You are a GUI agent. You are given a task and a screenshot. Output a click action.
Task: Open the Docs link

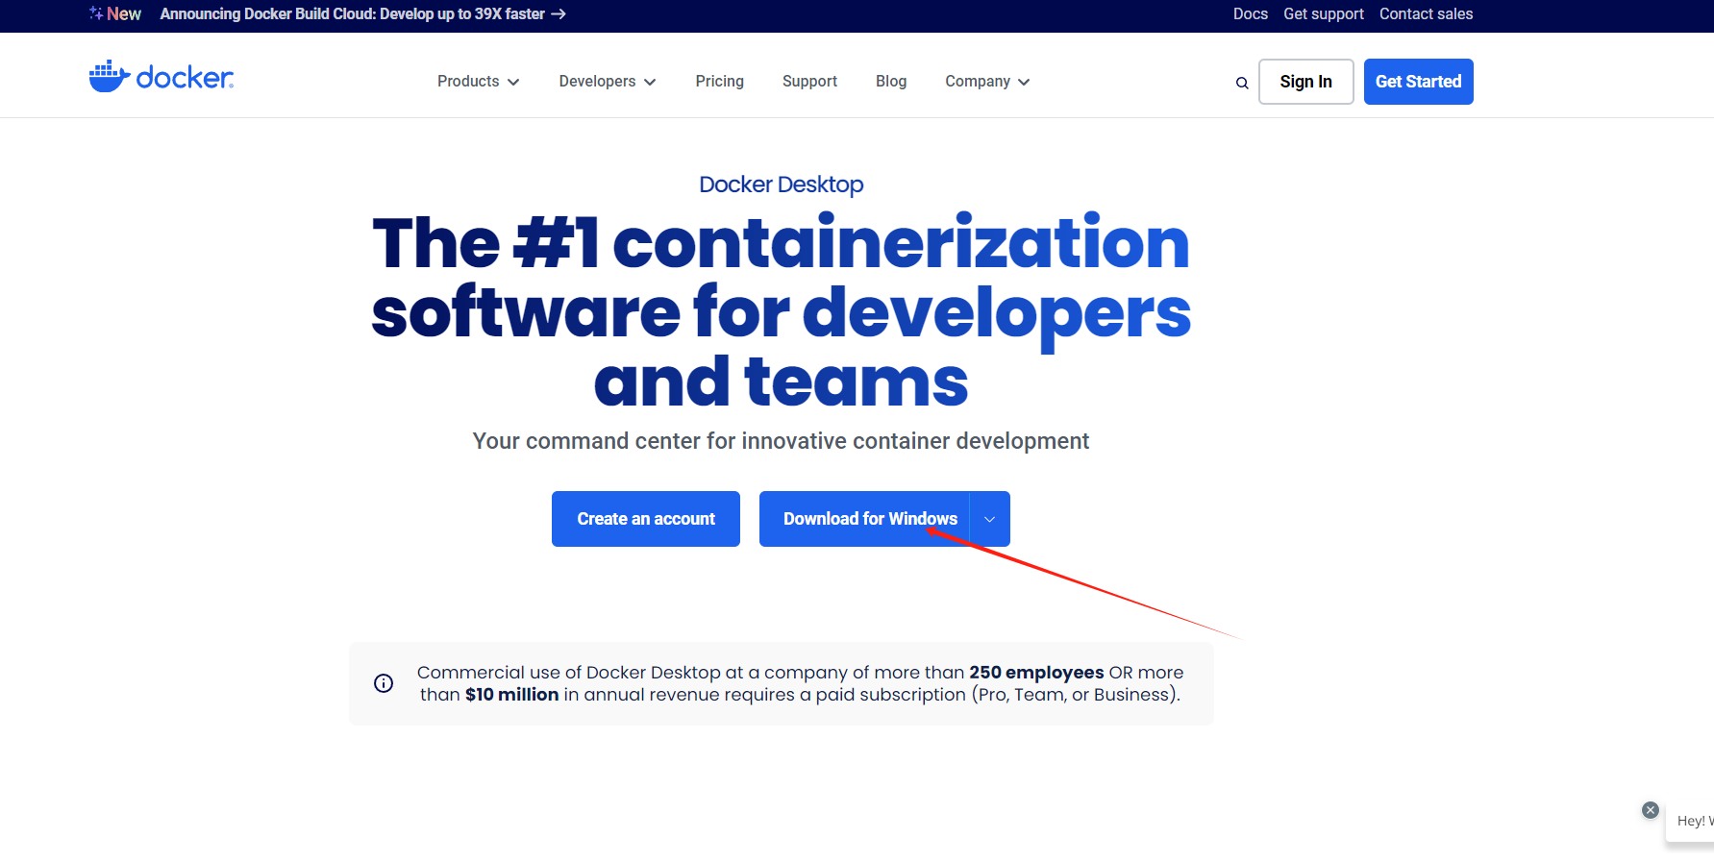click(1250, 14)
